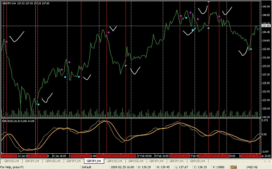Switch to the GBPJPY,H1 chart tab
Image resolution: width=272 pixels, height=169 pixels.
click(x=176, y=161)
